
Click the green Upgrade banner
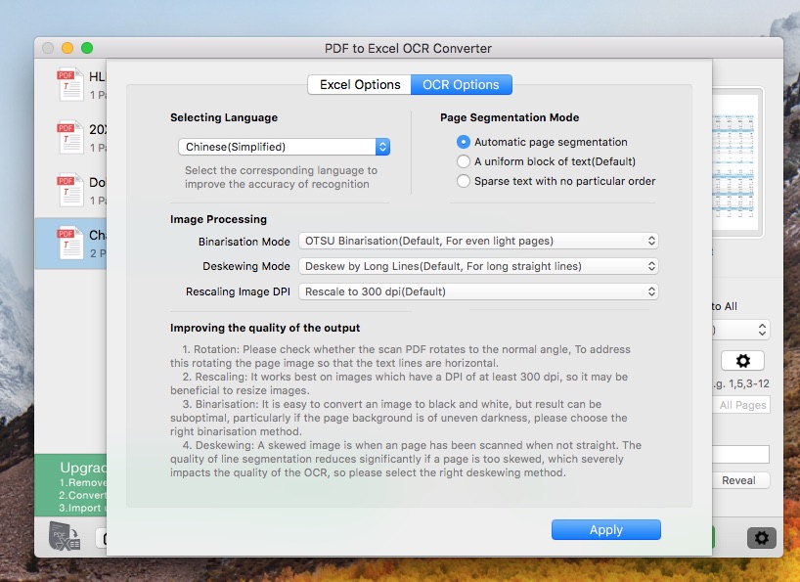tap(70, 485)
